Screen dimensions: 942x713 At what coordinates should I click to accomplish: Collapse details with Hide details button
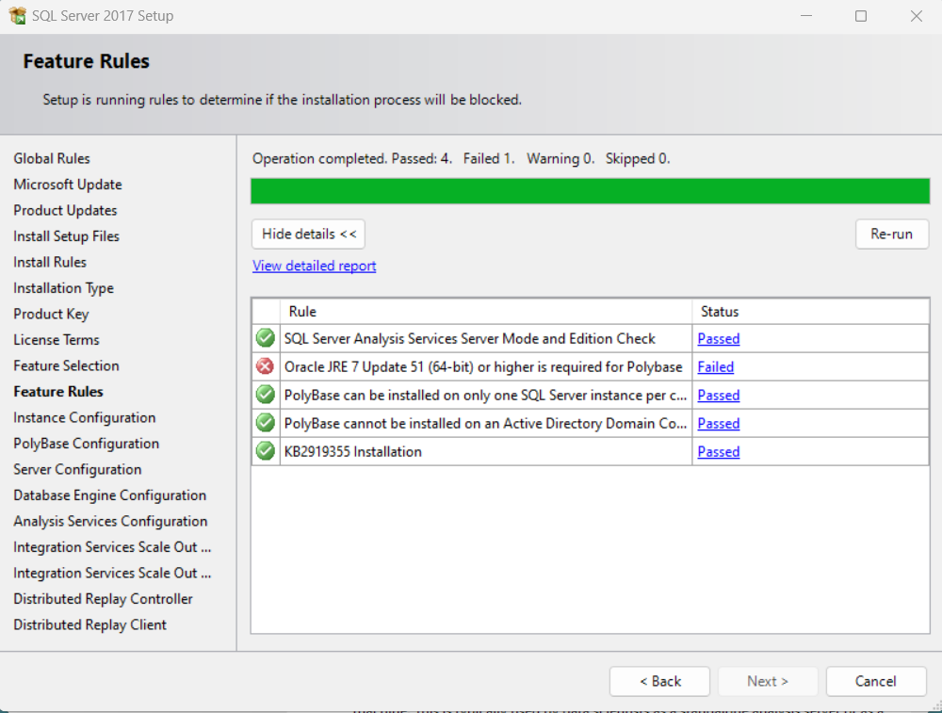(x=308, y=234)
